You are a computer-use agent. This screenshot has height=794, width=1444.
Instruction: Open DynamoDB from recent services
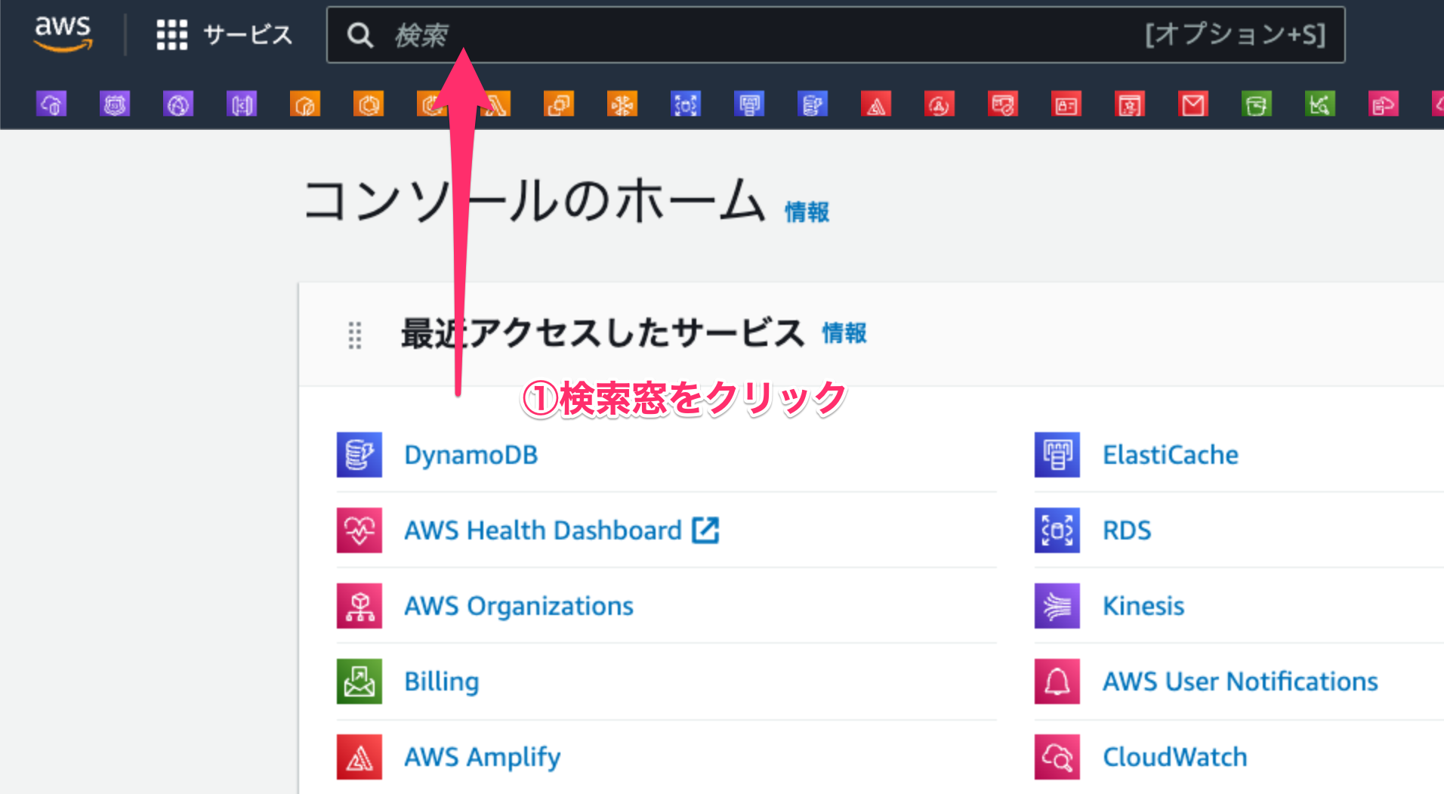click(471, 455)
